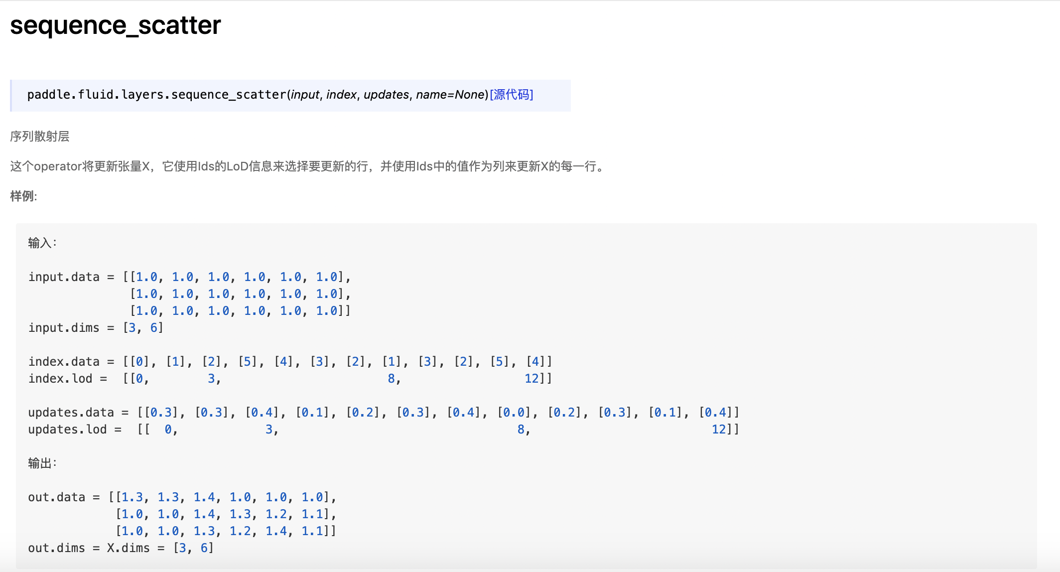This screenshot has width=1060, height=572.
Task: Click the out.data first row line
Action: (x=182, y=497)
